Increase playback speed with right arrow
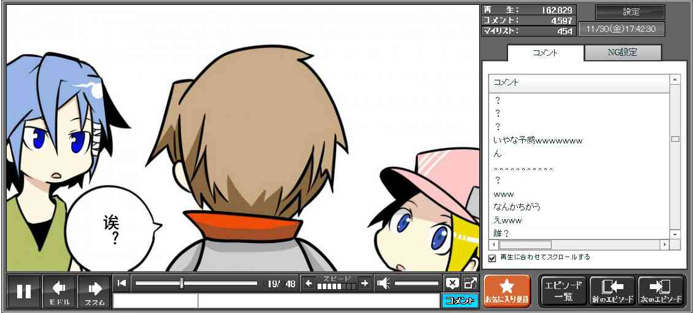The image size is (694, 313). click(x=364, y=283)
